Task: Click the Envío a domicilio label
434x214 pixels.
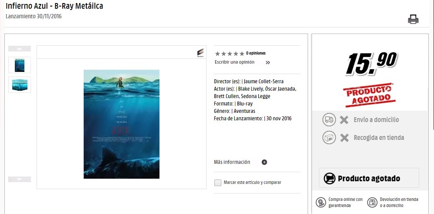Action: point(376,120)
